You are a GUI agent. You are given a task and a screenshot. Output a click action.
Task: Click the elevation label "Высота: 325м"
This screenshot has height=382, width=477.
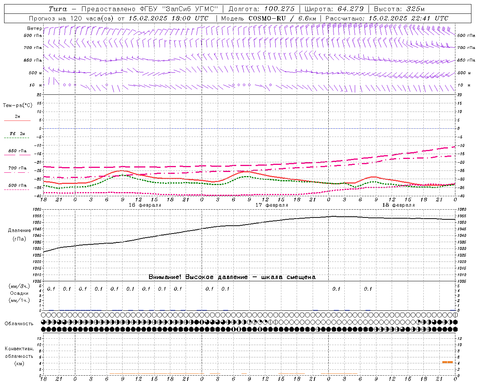click(399, 9)
